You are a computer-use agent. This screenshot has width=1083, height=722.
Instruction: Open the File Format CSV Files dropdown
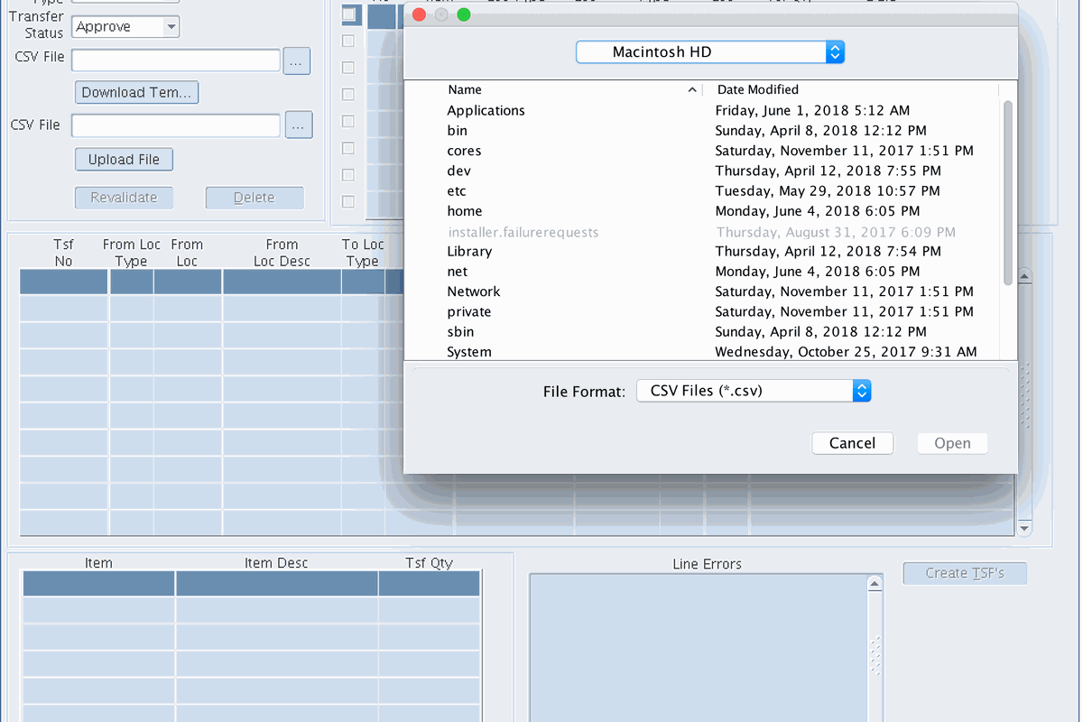coord(754,391)
